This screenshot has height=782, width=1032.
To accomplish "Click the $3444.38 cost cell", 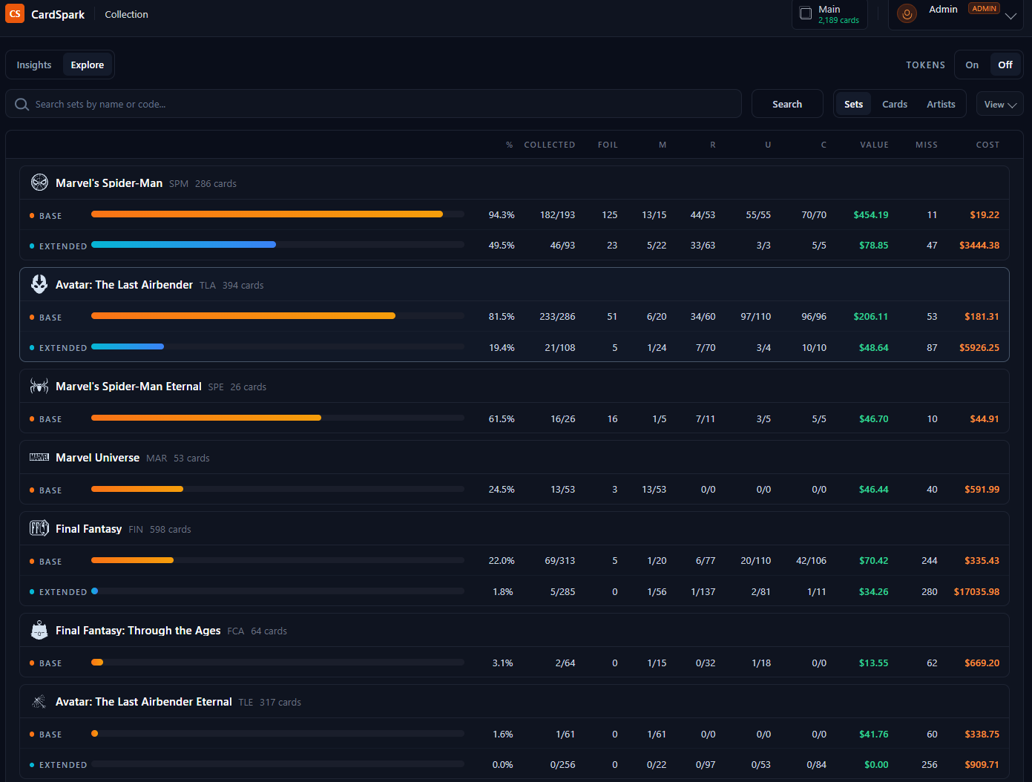I will 979,246.
